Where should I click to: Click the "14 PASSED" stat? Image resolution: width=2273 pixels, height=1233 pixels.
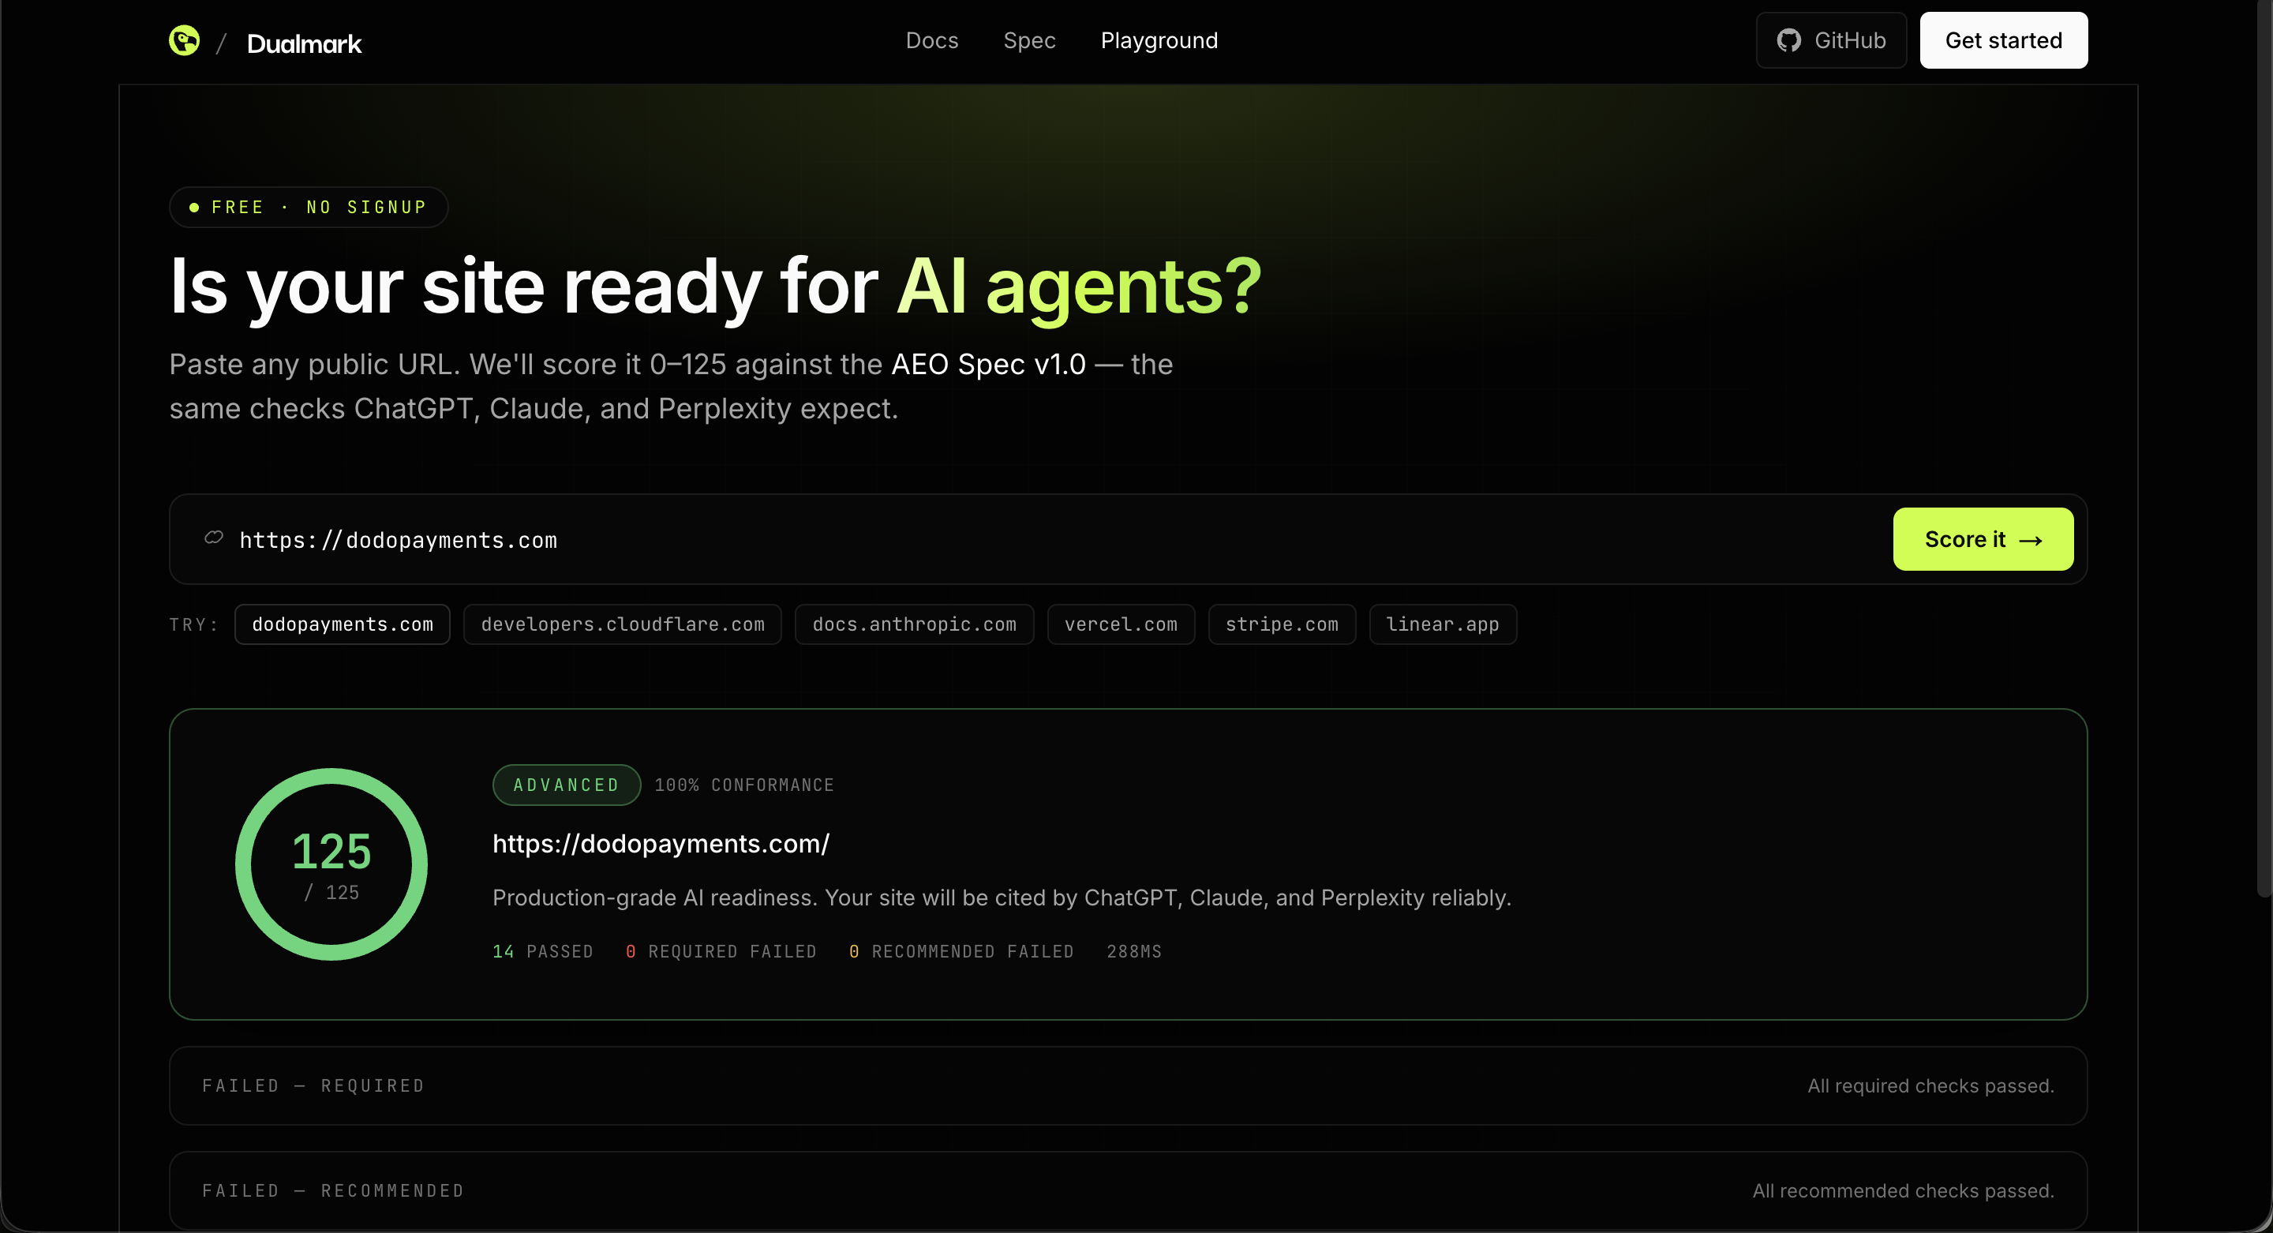coord(543,951)
